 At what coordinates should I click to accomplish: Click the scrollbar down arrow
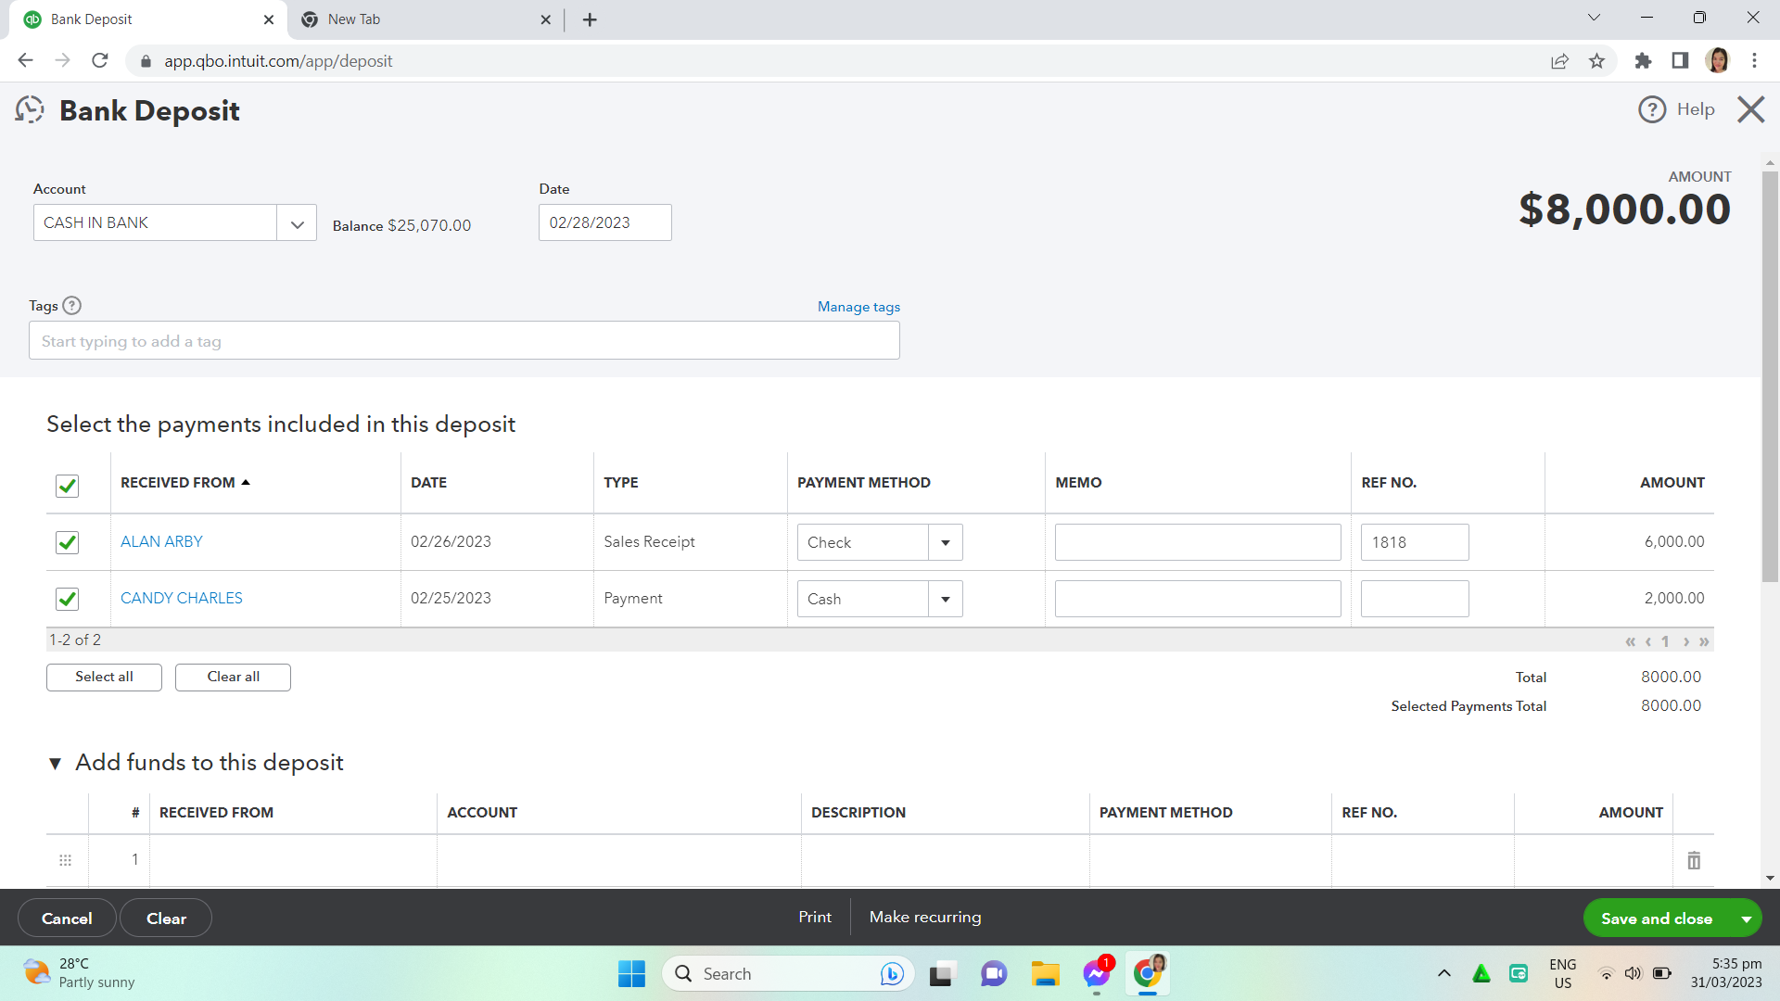point(1770,878)
